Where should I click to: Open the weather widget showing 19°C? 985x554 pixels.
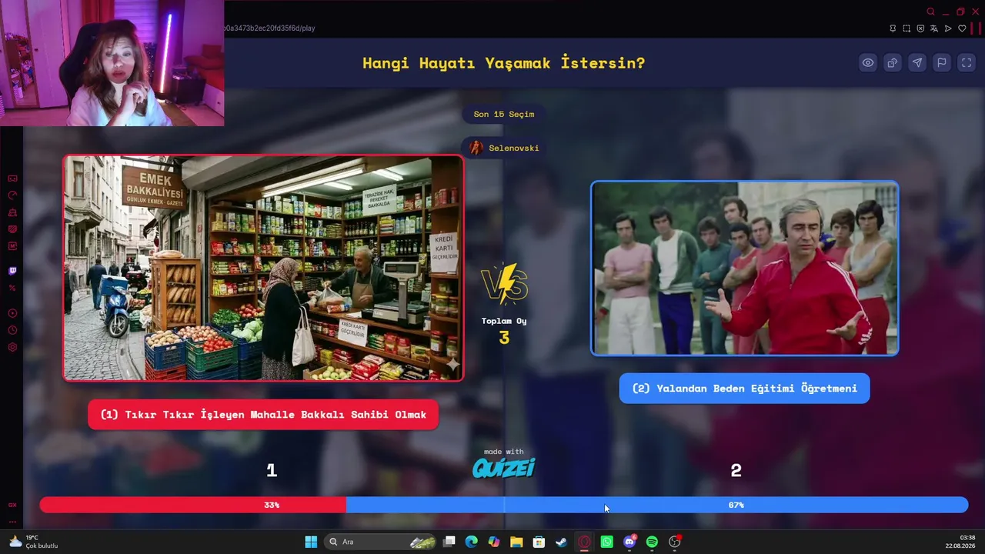point(33,542)
